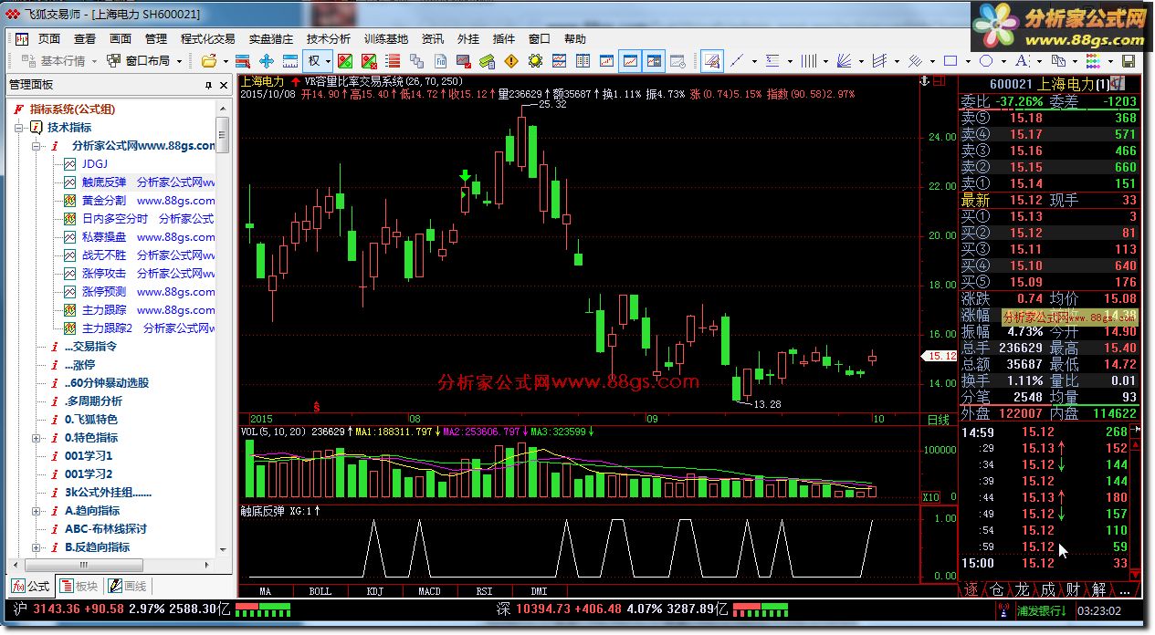The image size is (1155, 635).
Task: Select the ellipse drawing tool
Action: (x=985, y=61)
